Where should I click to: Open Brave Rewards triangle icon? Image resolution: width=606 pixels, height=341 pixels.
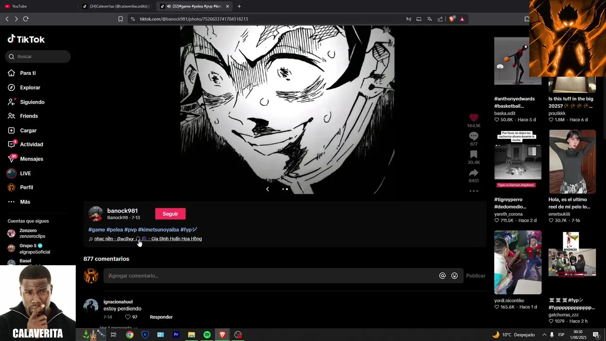[x=462, y=19]
